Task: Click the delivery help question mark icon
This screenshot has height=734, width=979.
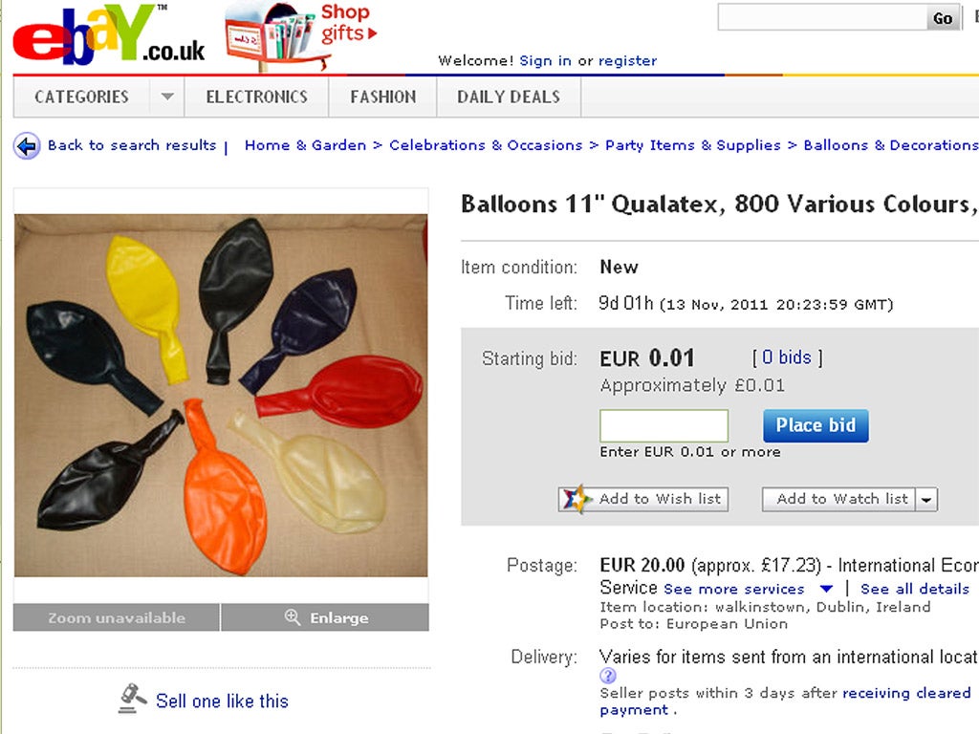Action: click(608, 676)
